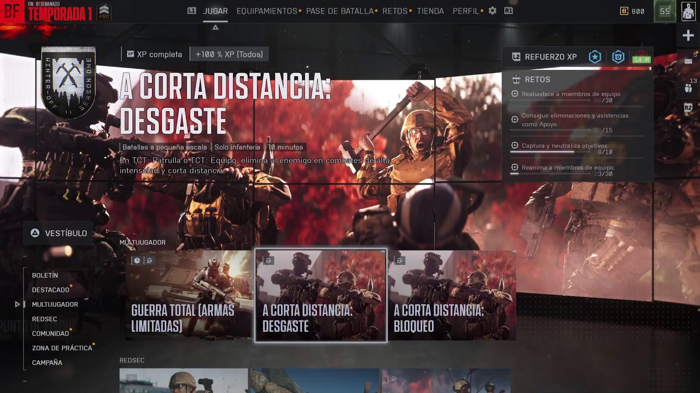
Task: Open the PERFIL tab
Action: tap(466, 11)
